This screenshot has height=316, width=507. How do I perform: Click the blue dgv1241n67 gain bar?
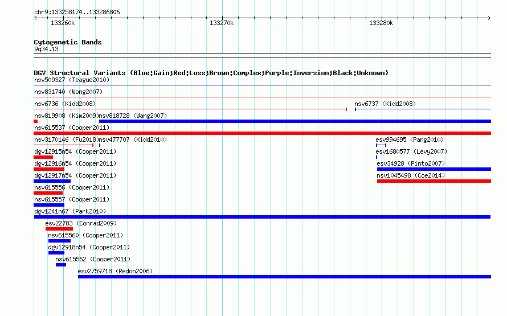tap(262, 217)
